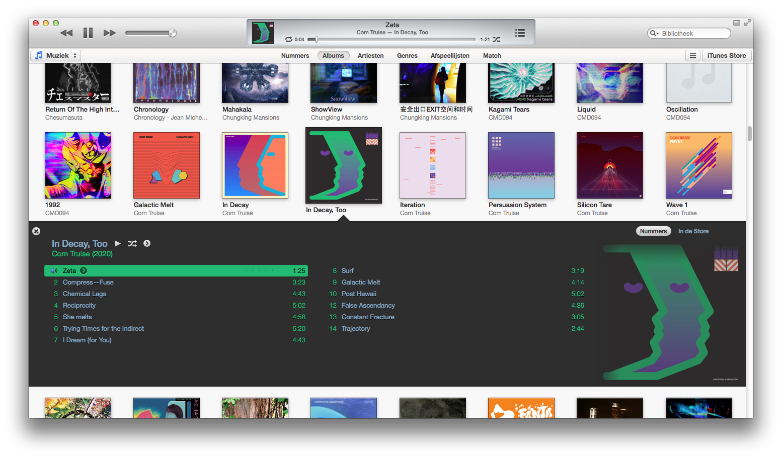Select track Trying Times for the Indirect
The height and width of the screenshot is (458, 782).
pyautogui.click(x=176, y=328)
